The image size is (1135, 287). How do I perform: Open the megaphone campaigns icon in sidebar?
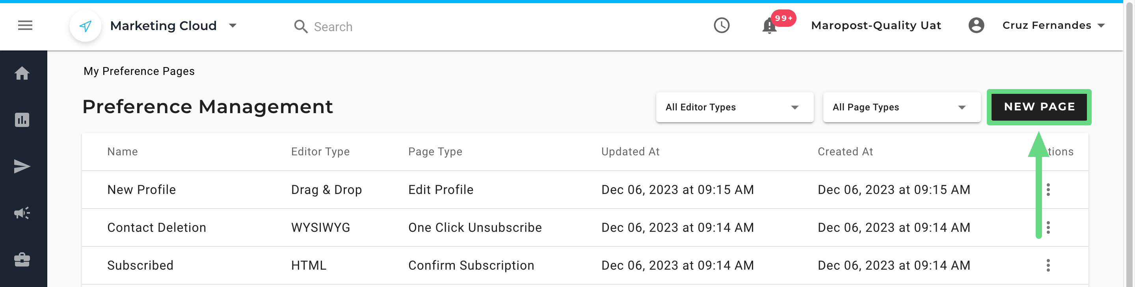coord(22,213)
